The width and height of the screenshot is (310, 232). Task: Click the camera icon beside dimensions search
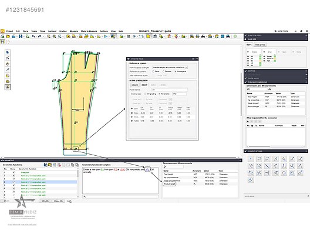click(x=269, y=90)
